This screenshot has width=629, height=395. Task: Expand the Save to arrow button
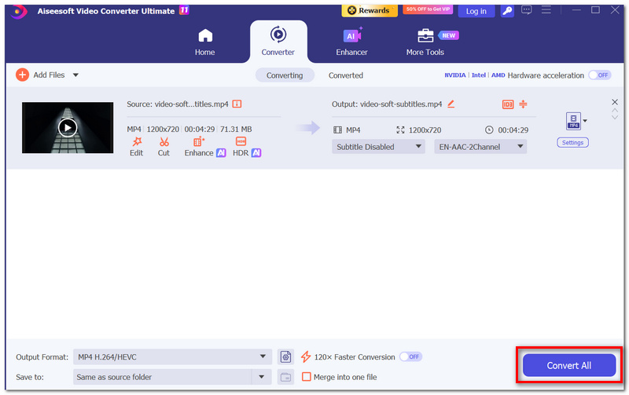[x=262, y=377]
